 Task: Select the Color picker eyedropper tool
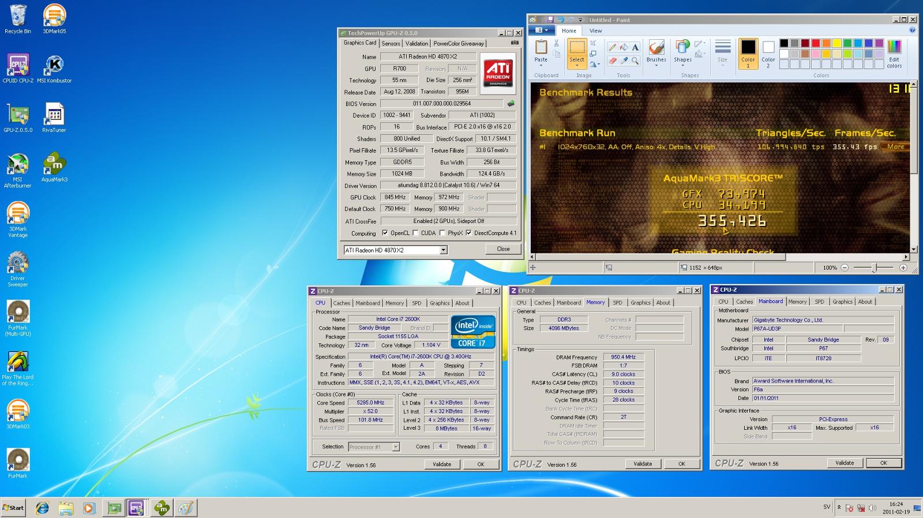[624, 60]
